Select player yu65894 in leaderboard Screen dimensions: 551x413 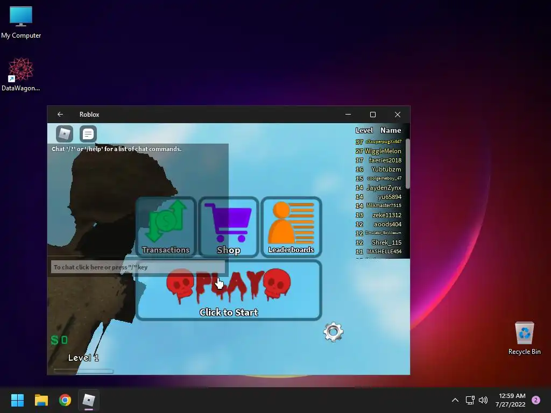(x=390, y=197)
